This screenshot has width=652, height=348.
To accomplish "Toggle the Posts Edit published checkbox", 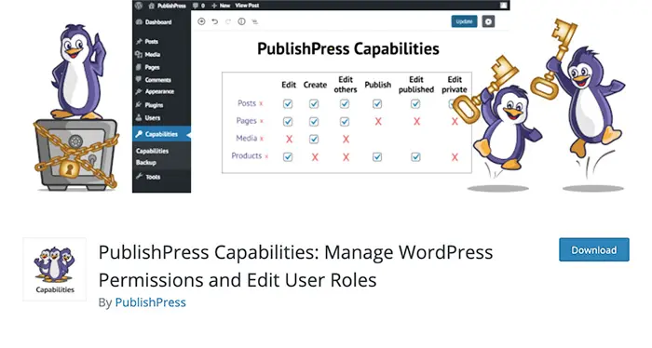I will pyautogui.click(x=415, y=104).
